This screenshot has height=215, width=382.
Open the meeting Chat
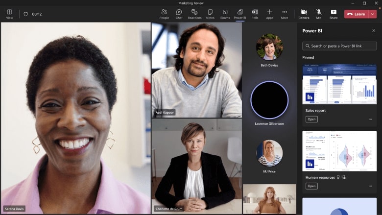(179, 14)
